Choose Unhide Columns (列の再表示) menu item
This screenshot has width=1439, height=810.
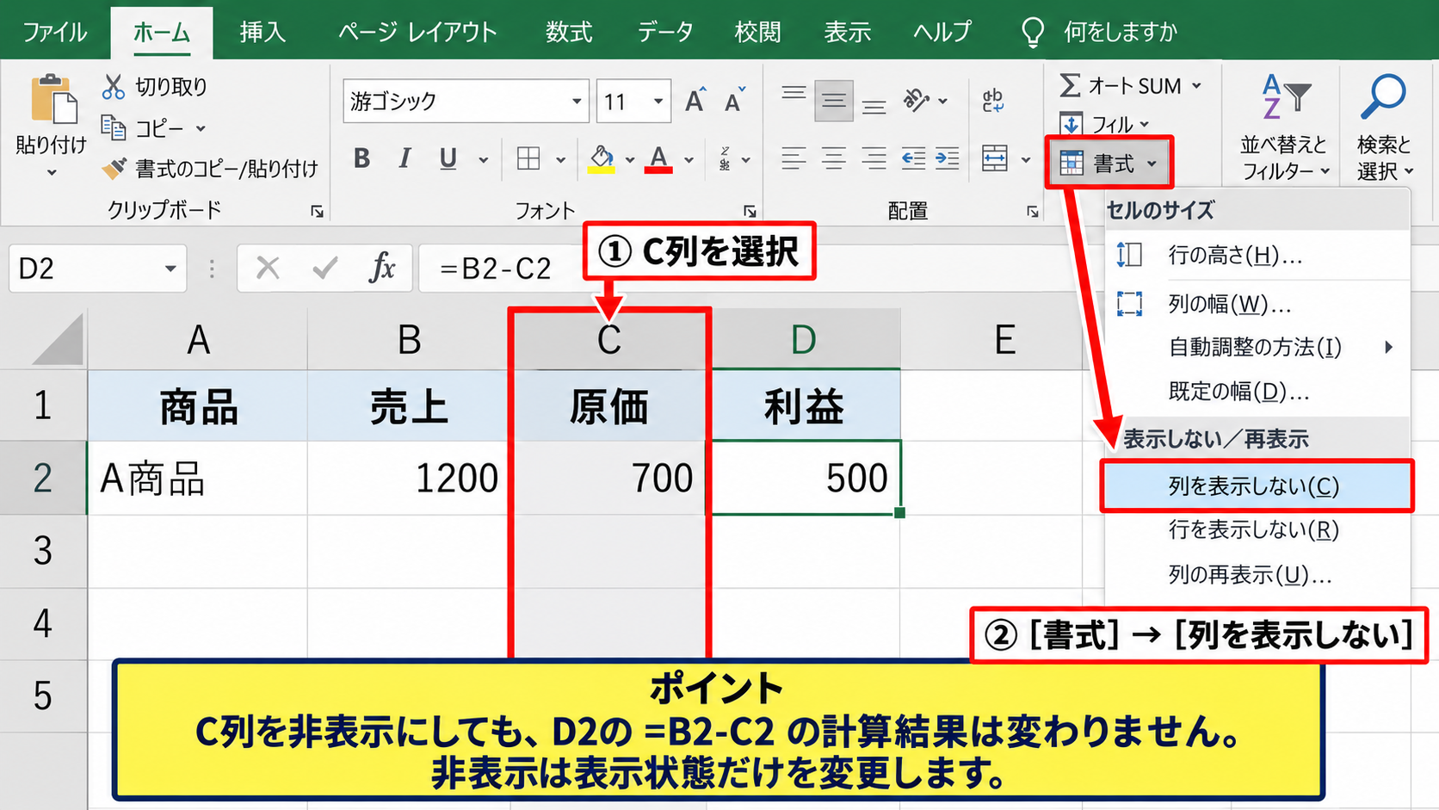pyautogui.click(x=1258, y=574)
